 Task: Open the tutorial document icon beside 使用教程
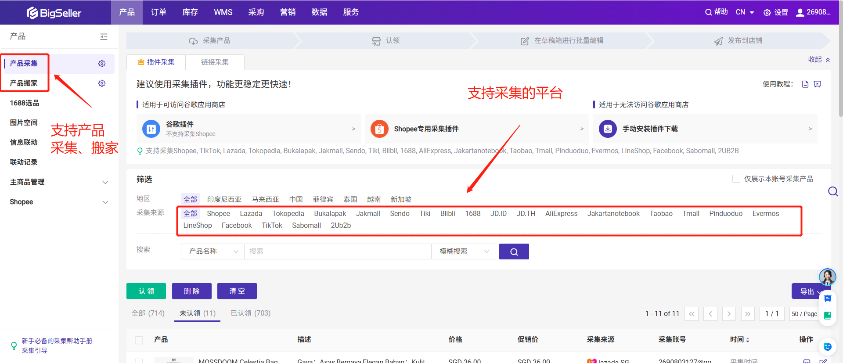tap(805, 84)
